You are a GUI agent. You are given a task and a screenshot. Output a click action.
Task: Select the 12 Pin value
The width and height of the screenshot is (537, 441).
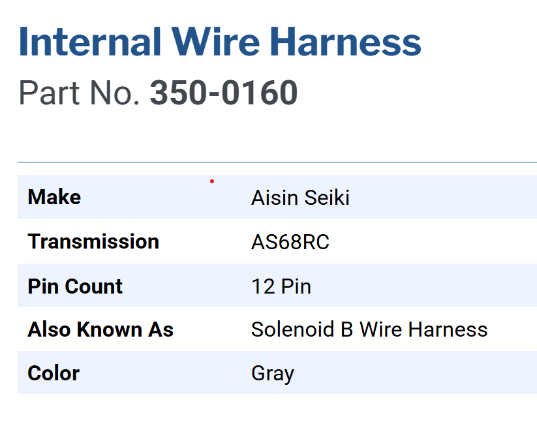click(281, 286)
